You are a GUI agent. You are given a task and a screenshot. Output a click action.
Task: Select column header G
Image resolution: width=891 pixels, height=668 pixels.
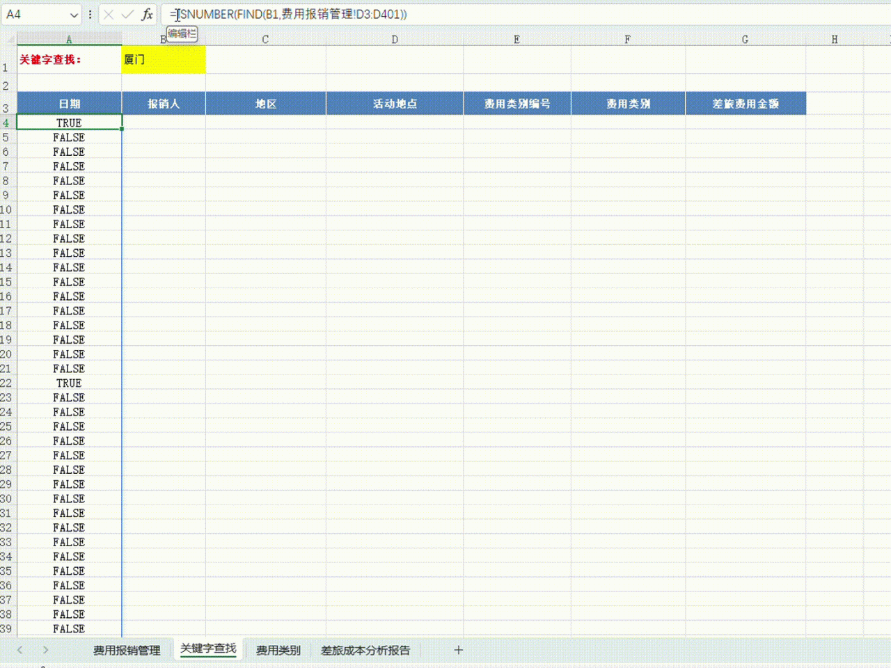(x=745, y=39)
